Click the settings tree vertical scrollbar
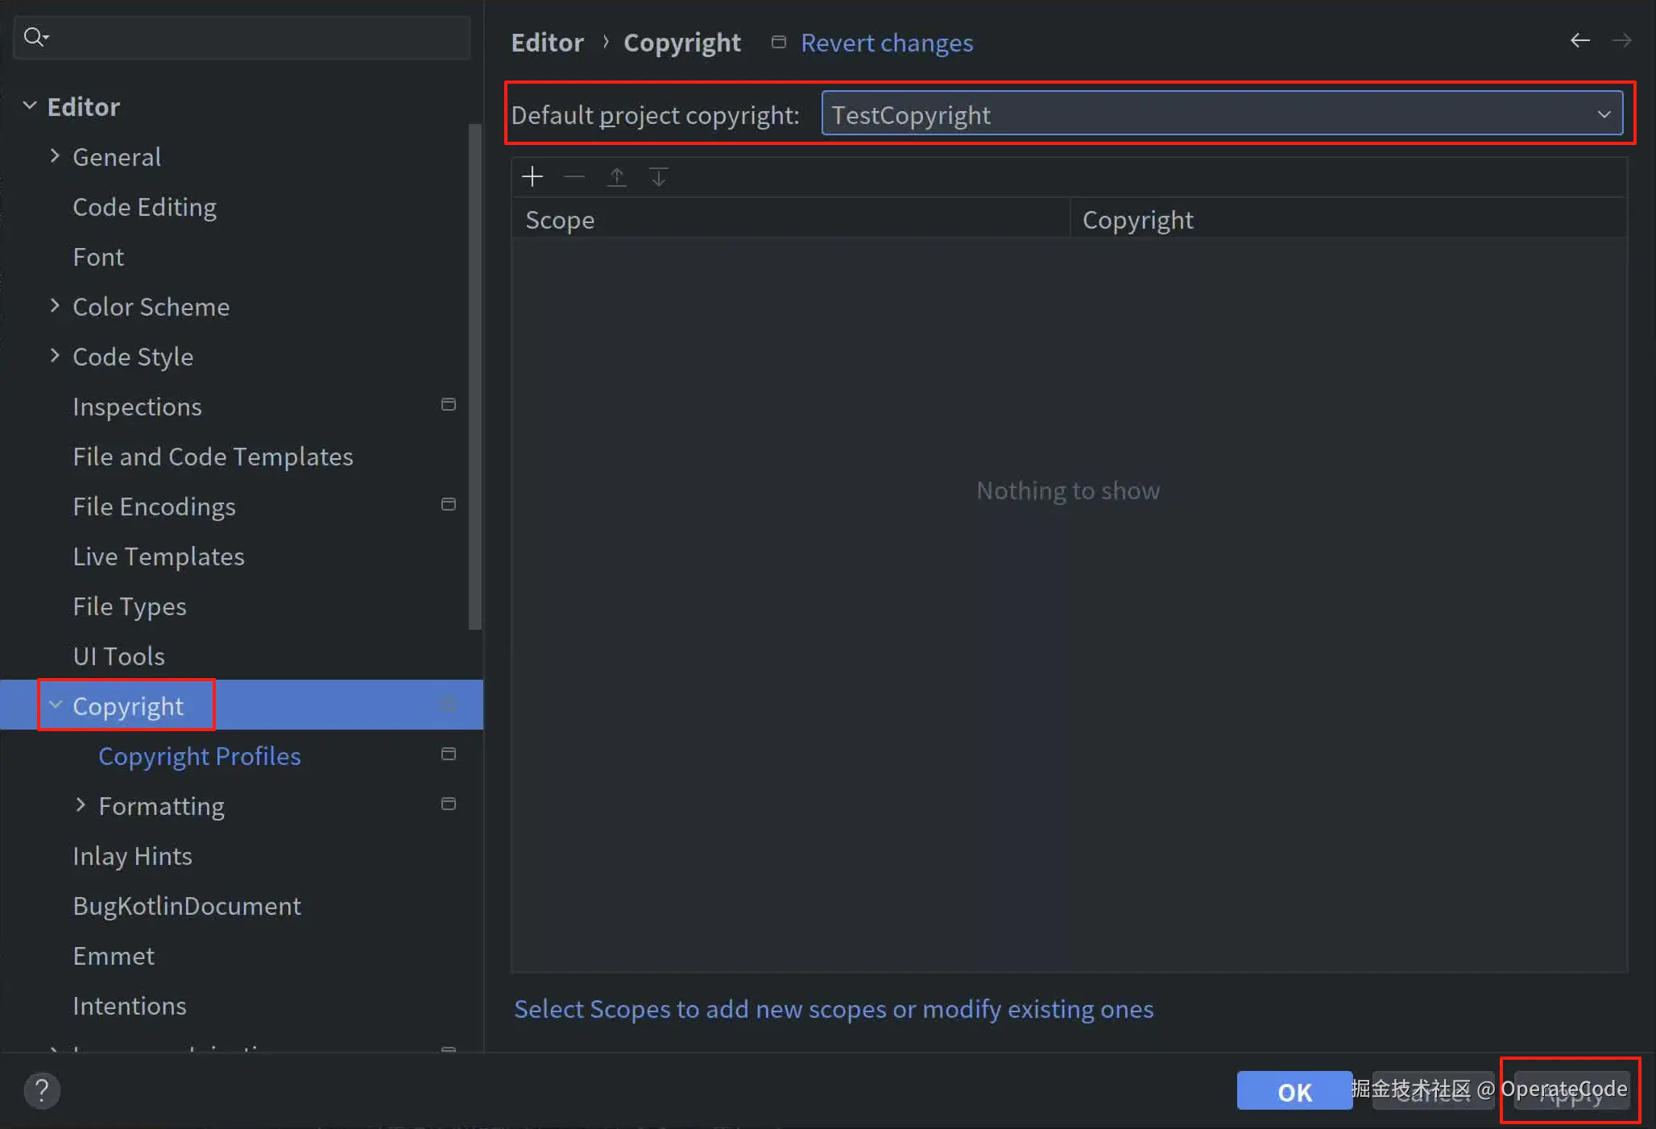This screenshot has width=1656, height=1129. pyautogui.click(x=475, y=376)
